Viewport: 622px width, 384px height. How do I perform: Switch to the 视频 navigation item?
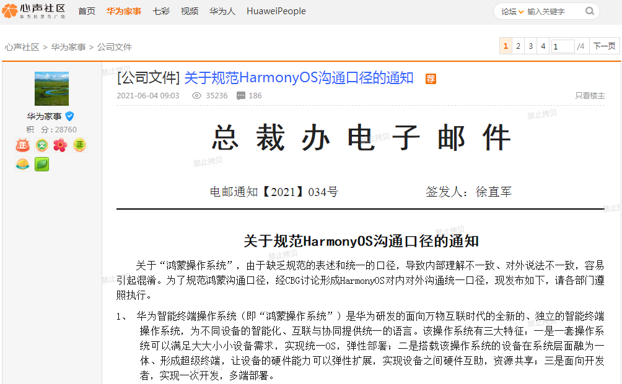pos(190,11)
